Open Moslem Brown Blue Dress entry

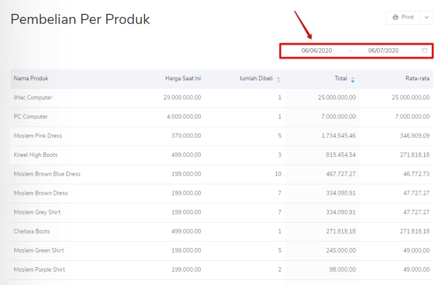tap(47, 174)
